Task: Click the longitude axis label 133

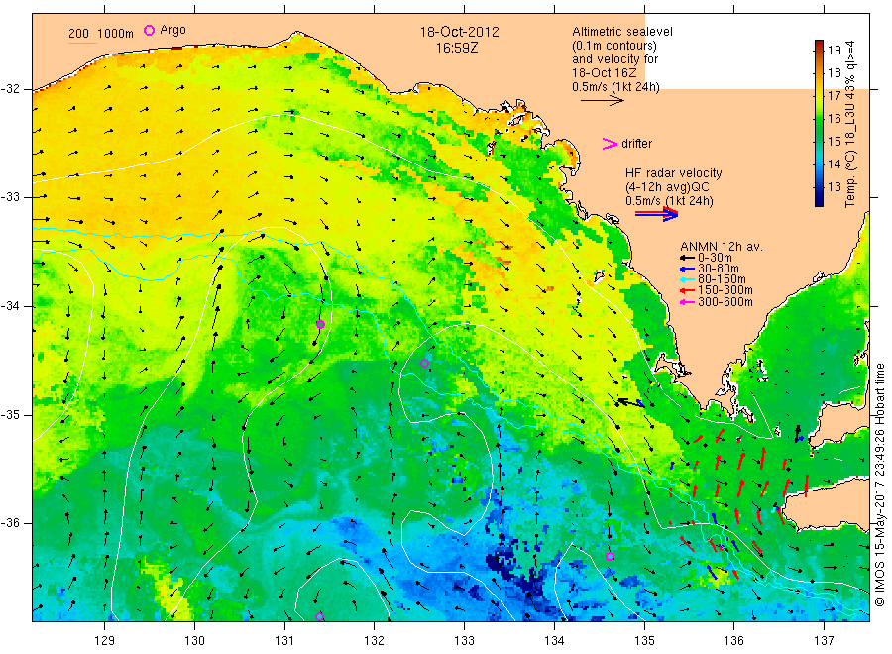Action: tap(464, 641)
